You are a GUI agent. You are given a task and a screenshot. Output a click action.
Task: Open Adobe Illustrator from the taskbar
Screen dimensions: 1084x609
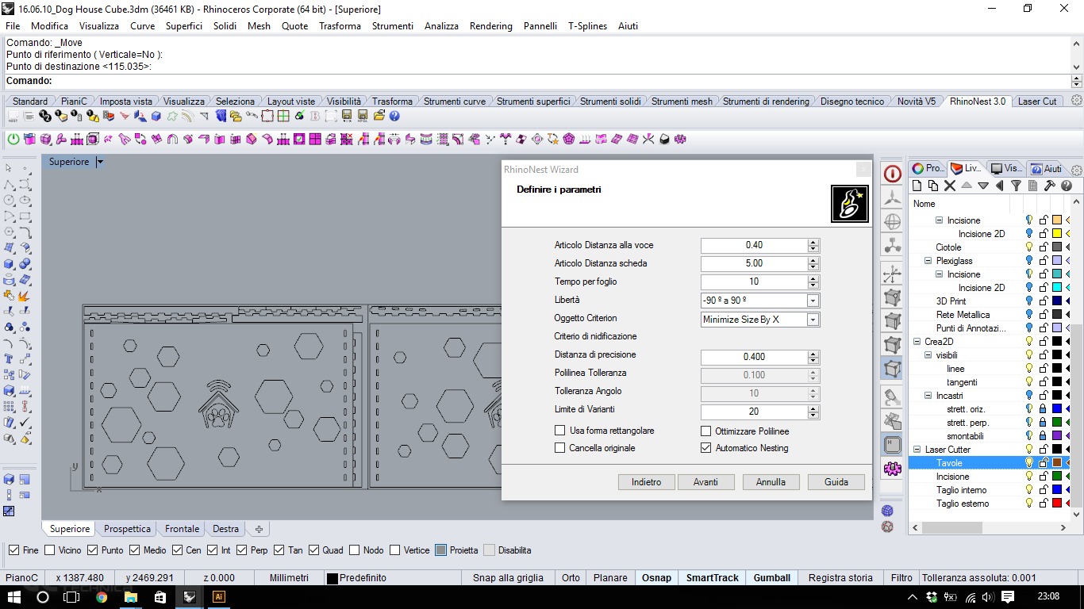(x=219, y=596)
